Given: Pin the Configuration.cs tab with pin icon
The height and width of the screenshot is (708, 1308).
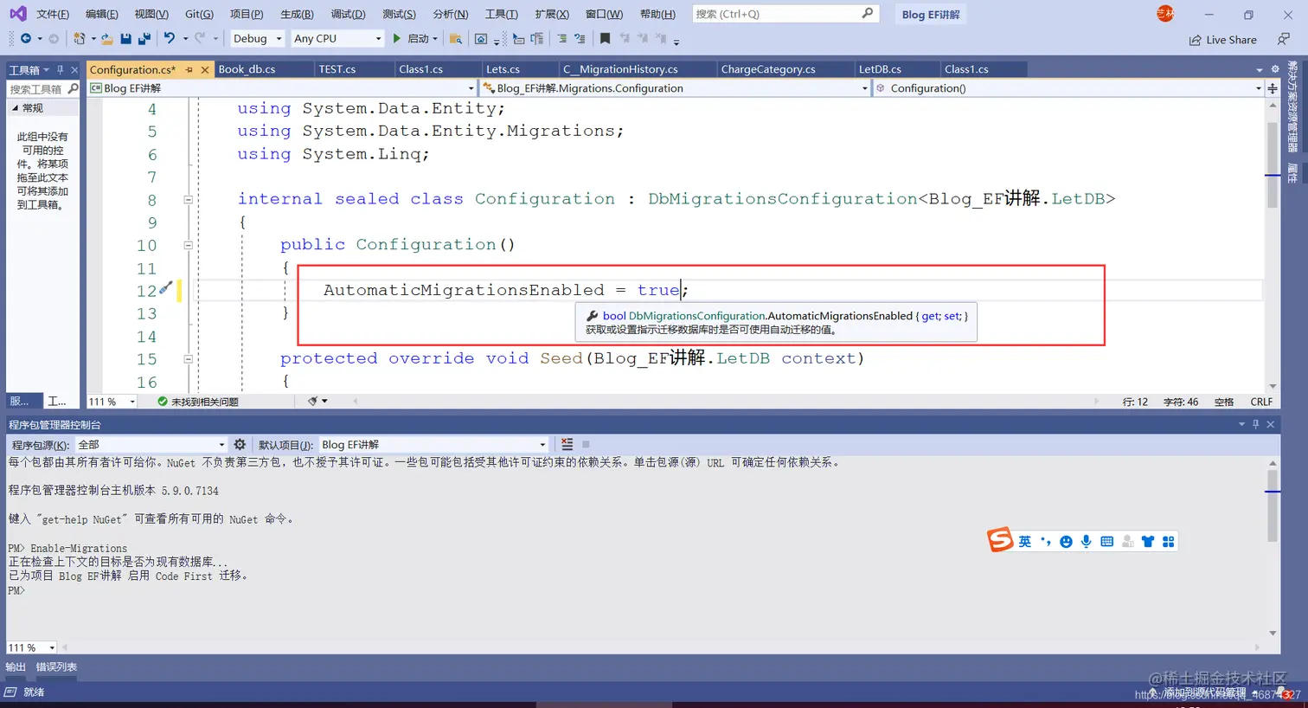Looking at the screenshot, I should pos(189,69).
